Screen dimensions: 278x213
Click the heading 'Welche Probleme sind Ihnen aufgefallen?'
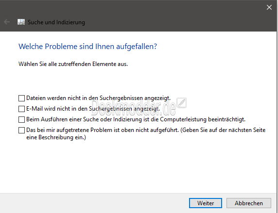pyautogui.click(x=88, y=47)
